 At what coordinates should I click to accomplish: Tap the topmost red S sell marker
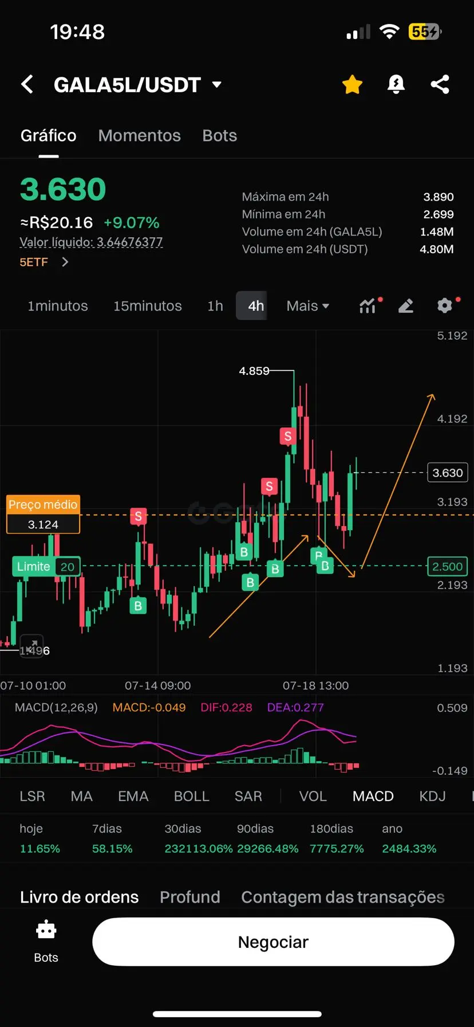click(x=287, y=436)
